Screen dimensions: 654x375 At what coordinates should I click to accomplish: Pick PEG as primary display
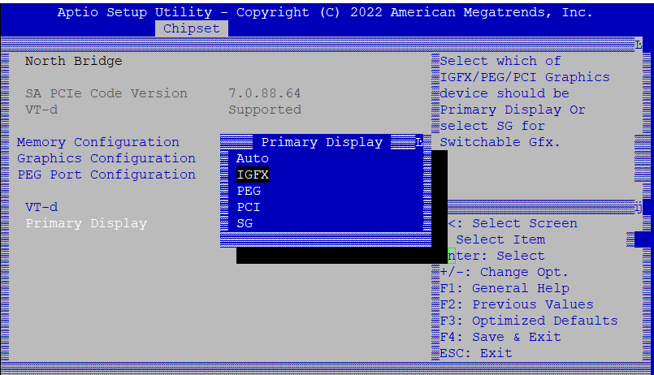249,191
